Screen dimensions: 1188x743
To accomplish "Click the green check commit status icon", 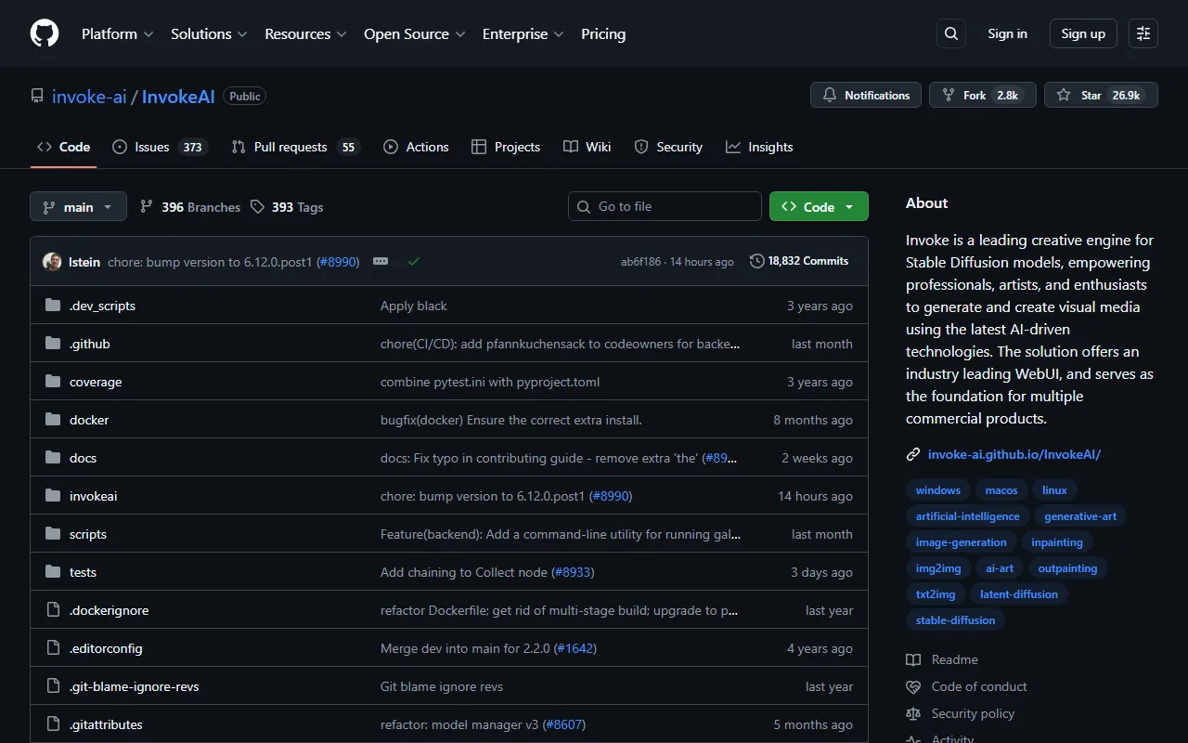I will click(414, 262).
